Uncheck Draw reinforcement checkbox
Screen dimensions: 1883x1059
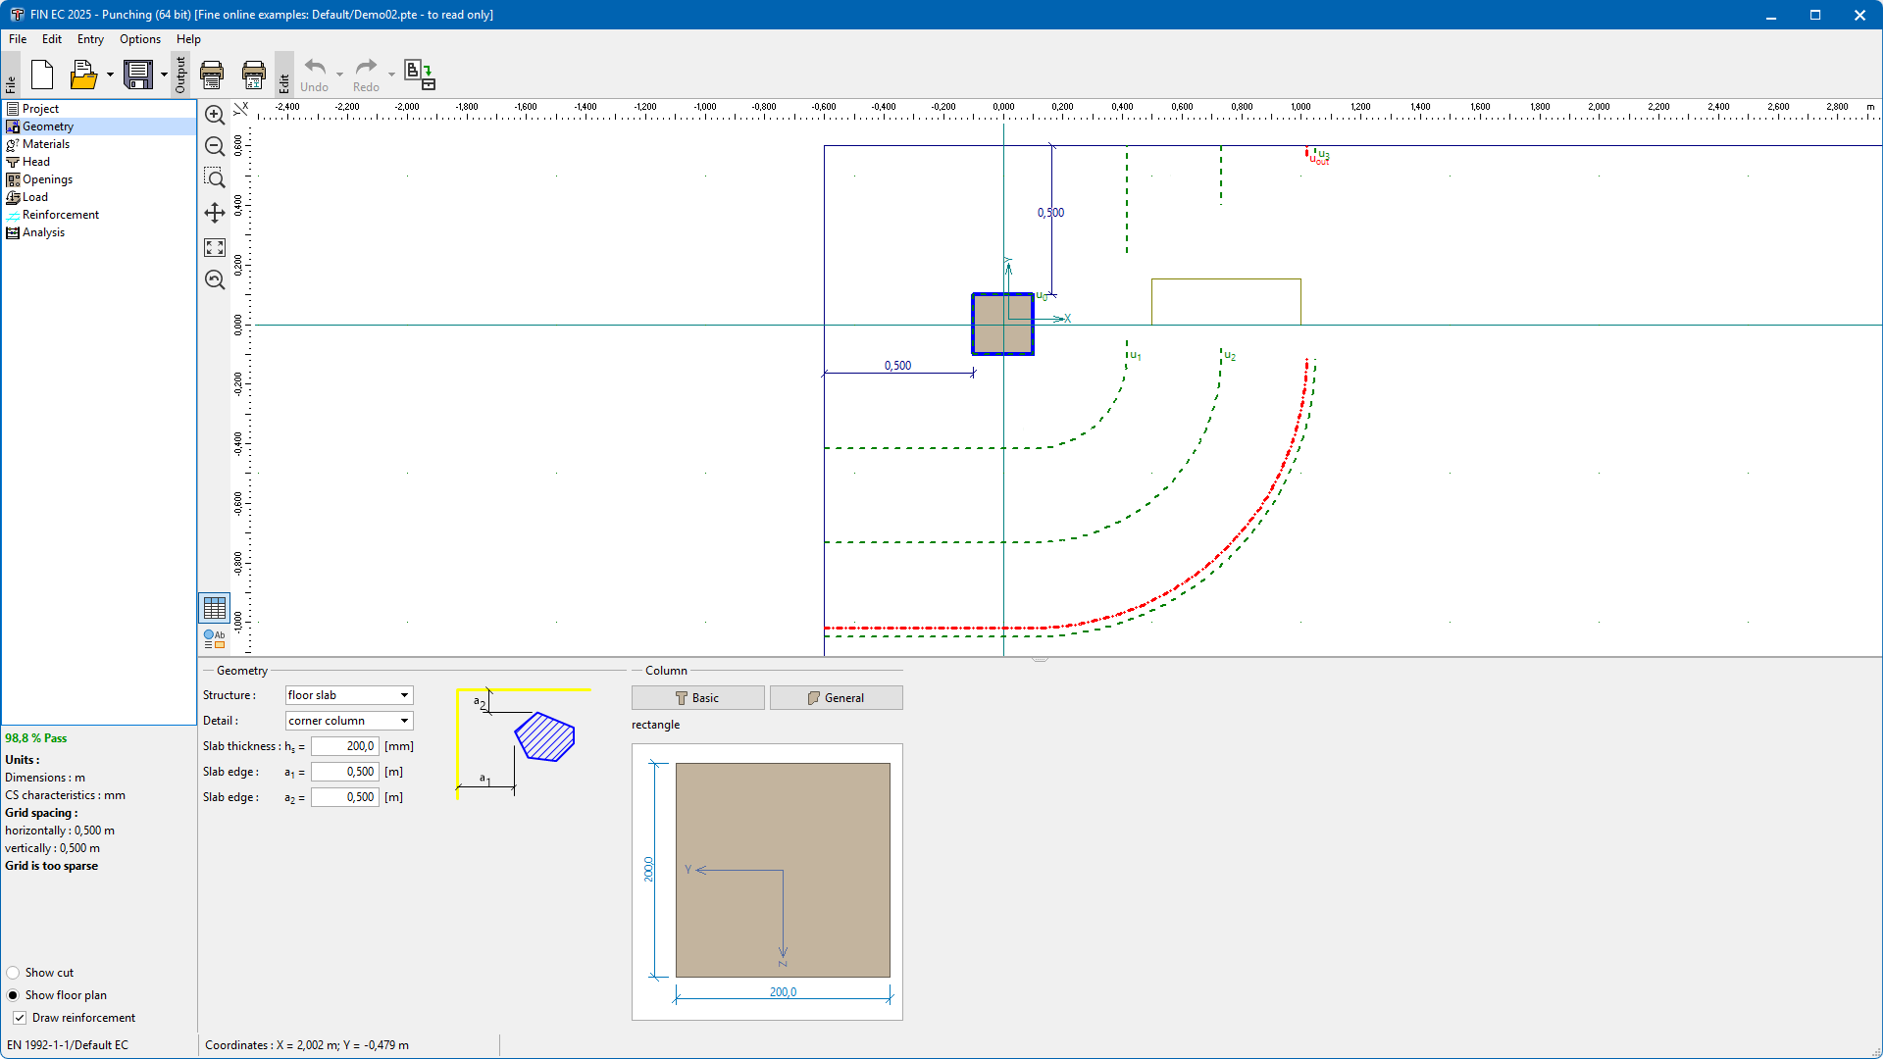click(20, 1018)
